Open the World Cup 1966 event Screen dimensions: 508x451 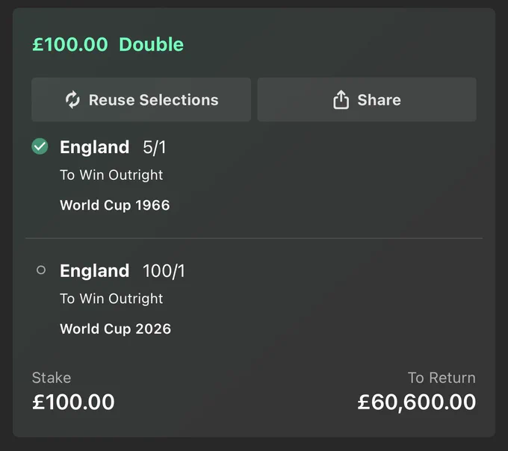point(115,205)
